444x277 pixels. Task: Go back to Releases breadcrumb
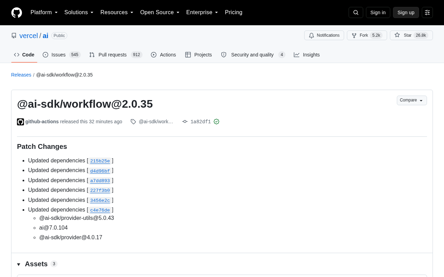pyautogui.click(x=21, y=75)
